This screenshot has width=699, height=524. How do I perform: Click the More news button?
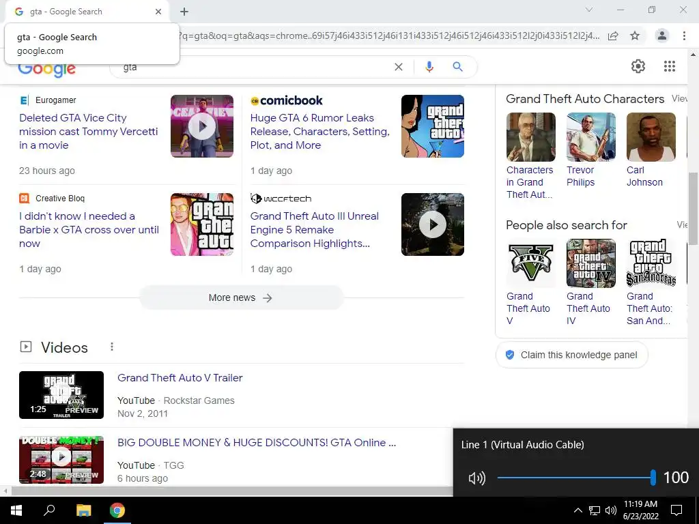pos(241,297)
